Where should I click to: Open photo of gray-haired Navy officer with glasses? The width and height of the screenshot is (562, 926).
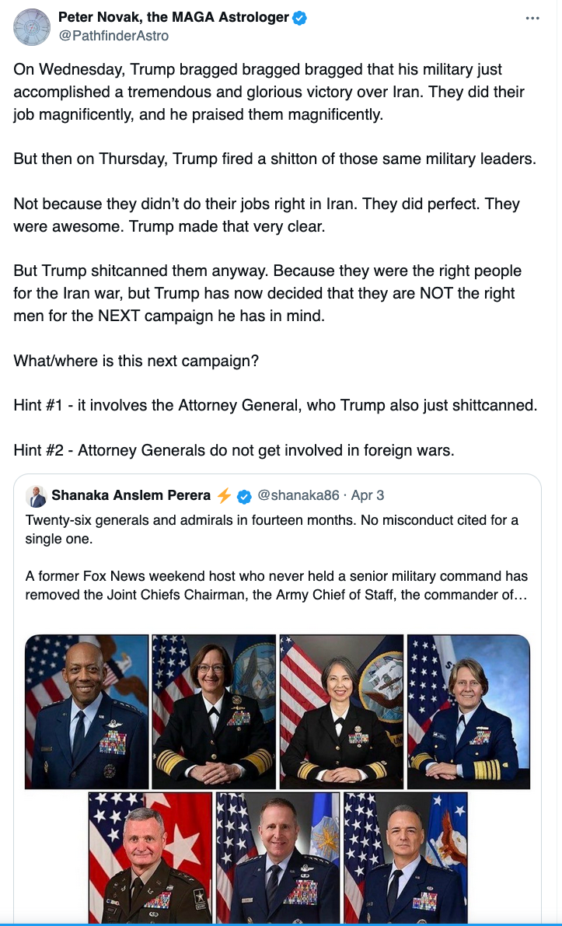tap(341, 711)
